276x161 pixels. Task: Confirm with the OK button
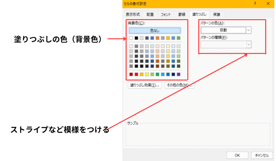coord(237,155)
